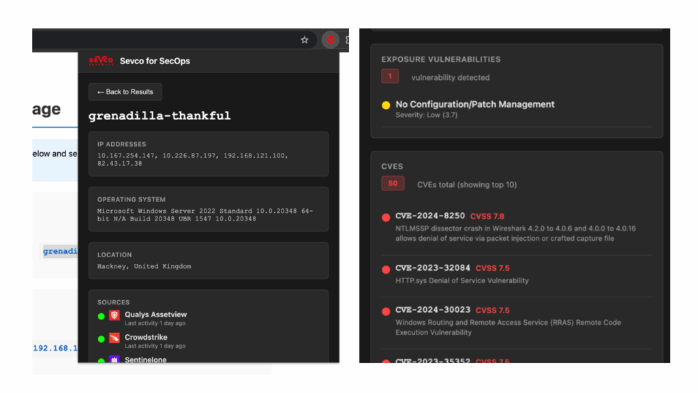Viewport: 698px width, 393px height.
Task: Click the 192.168.1 IP link on page
Action: [55, 348]
